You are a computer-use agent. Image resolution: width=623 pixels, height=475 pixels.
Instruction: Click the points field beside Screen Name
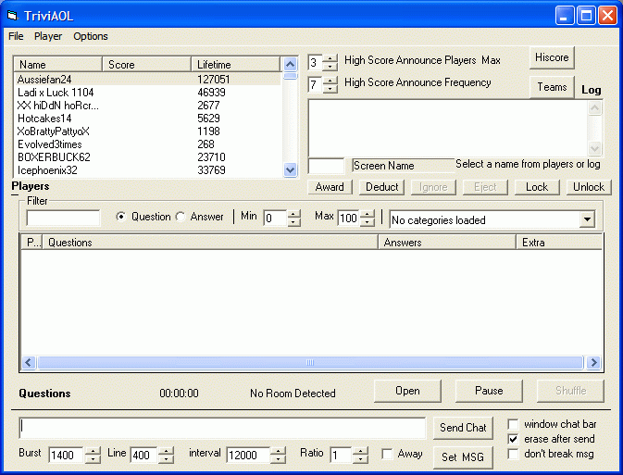click(326, 166)
